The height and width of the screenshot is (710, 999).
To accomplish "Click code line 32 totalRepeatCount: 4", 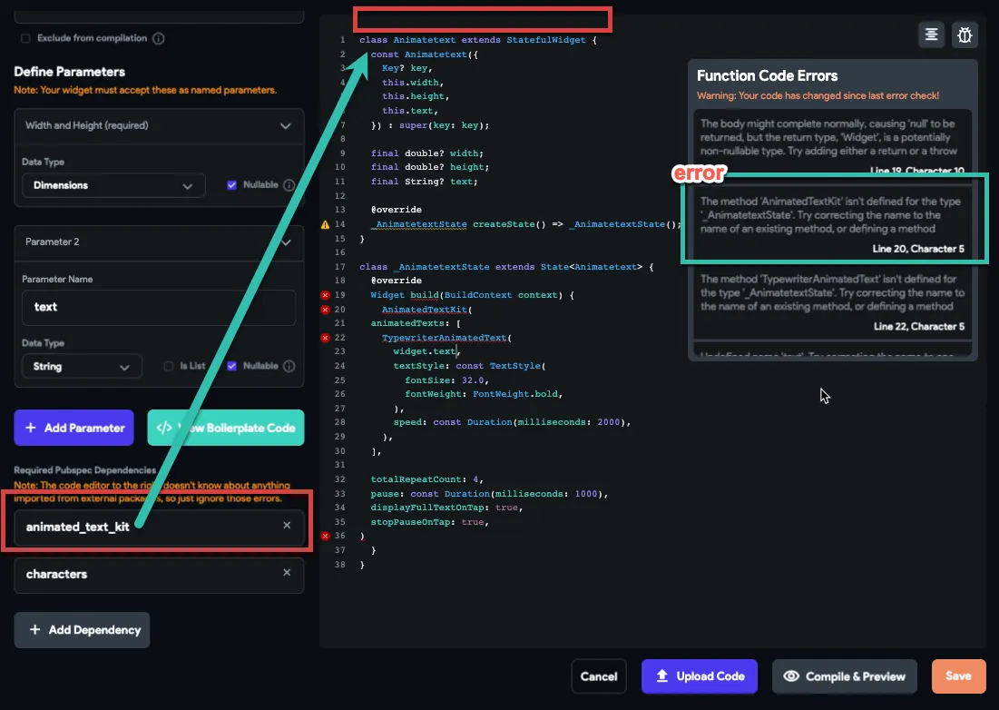I will pyautogui.click(x=426, y=479).
